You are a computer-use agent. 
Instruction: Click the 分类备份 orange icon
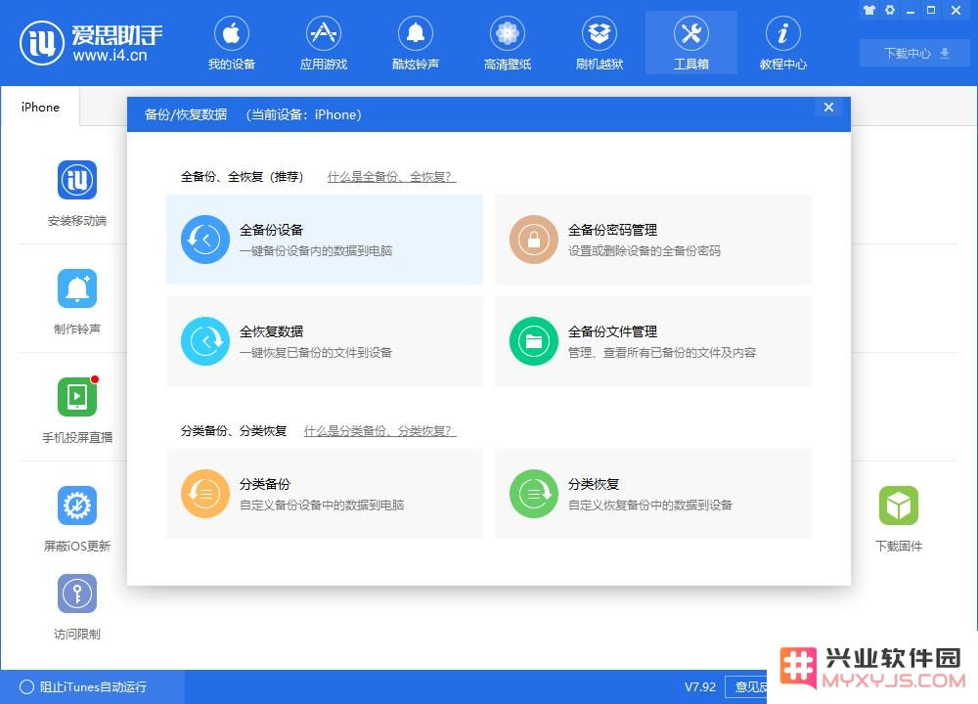[x=205, y=493]
